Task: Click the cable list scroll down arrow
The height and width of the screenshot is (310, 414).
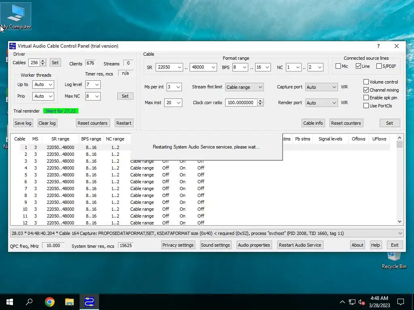Action: 399,222
